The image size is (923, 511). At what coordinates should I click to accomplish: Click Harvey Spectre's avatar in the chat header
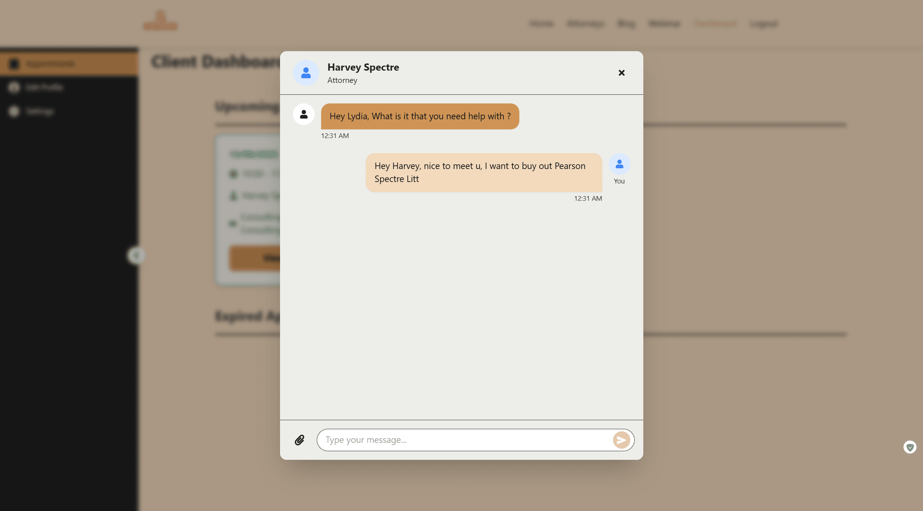click(305, 73)
